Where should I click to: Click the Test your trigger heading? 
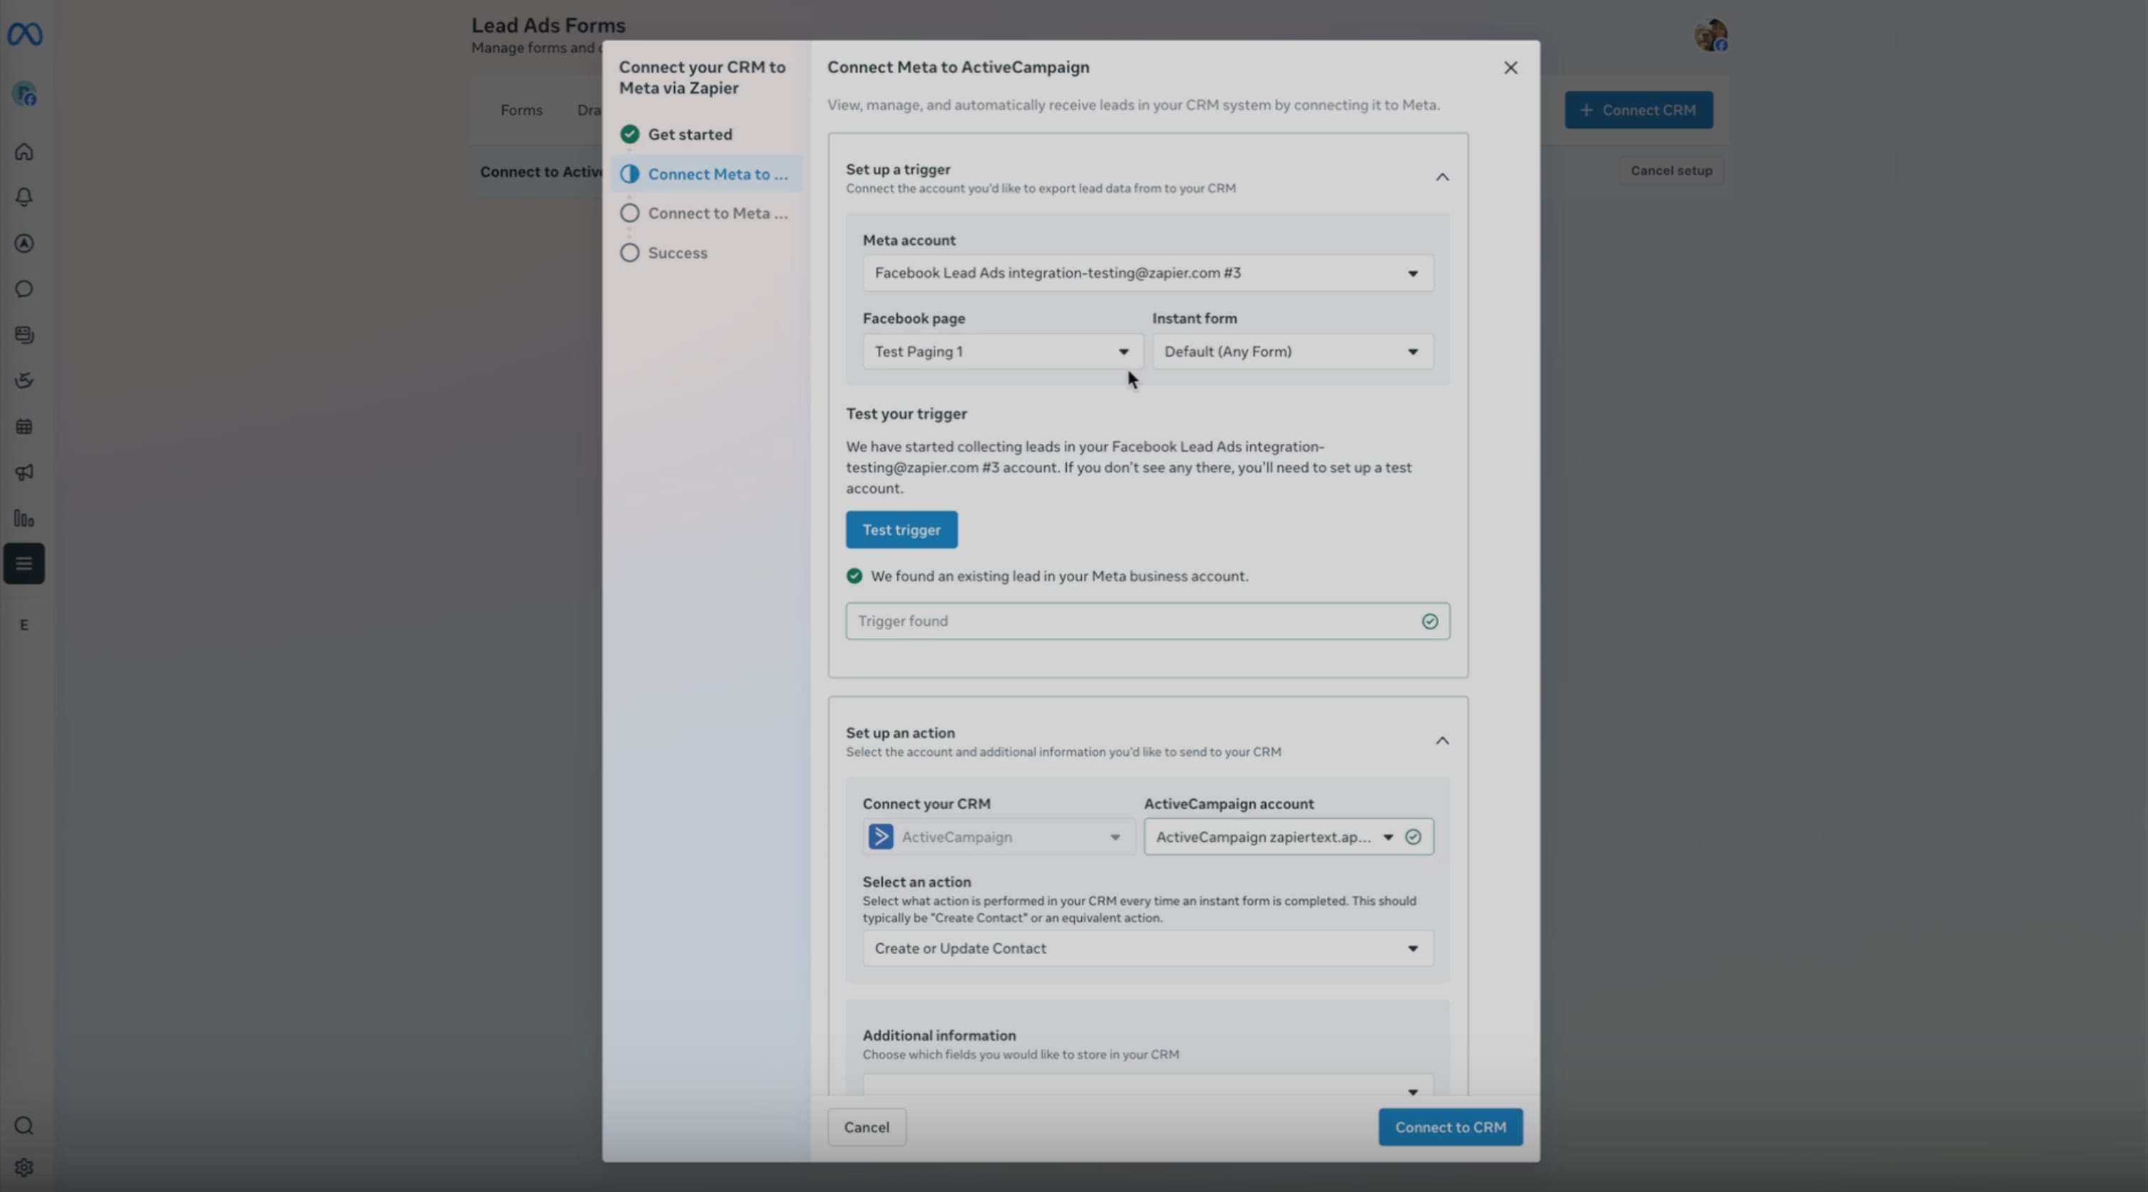coord(906,413)
